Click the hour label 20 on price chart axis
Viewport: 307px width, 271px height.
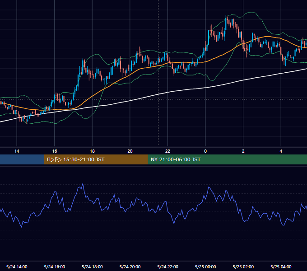[130, 151]
